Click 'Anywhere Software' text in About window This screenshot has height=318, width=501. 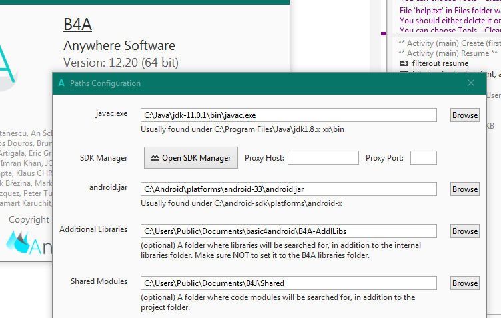(x=119, y=46)
